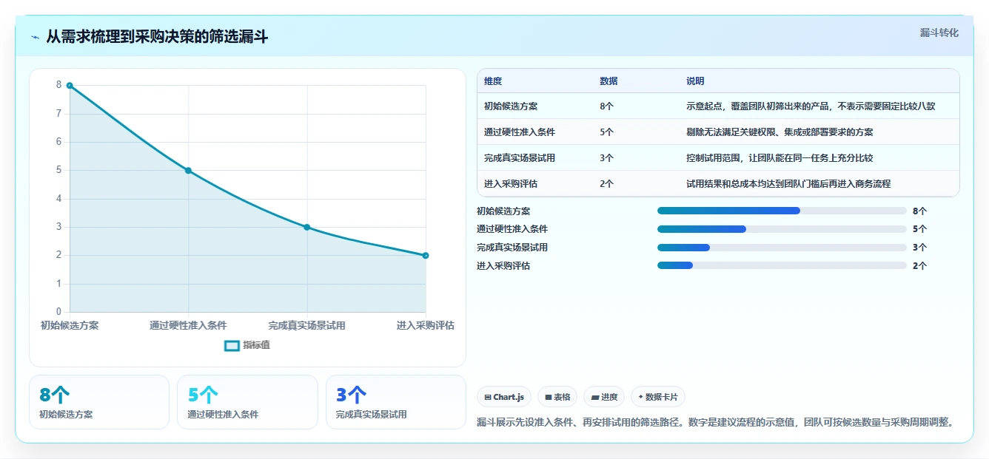Click the footer note starting 漏斗展示先设准入条件
989x459 pixels.
click(x=715, y=423)
